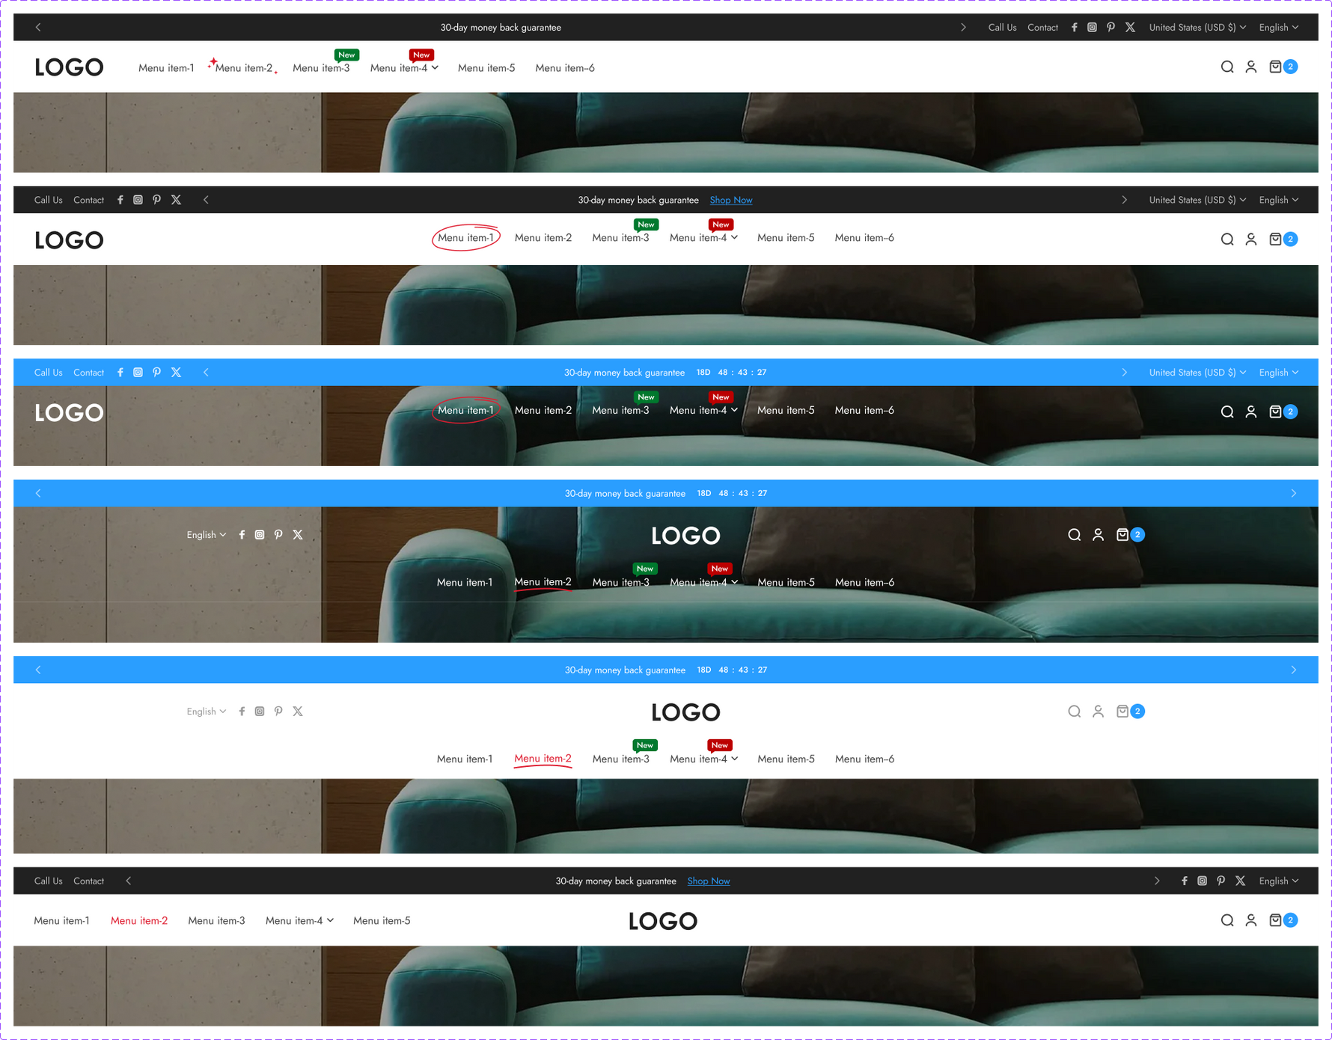The width and height of the screenshot is (1332, 1040).
Task: Click Contact in bottom dark bar
Action: (89, 881)
